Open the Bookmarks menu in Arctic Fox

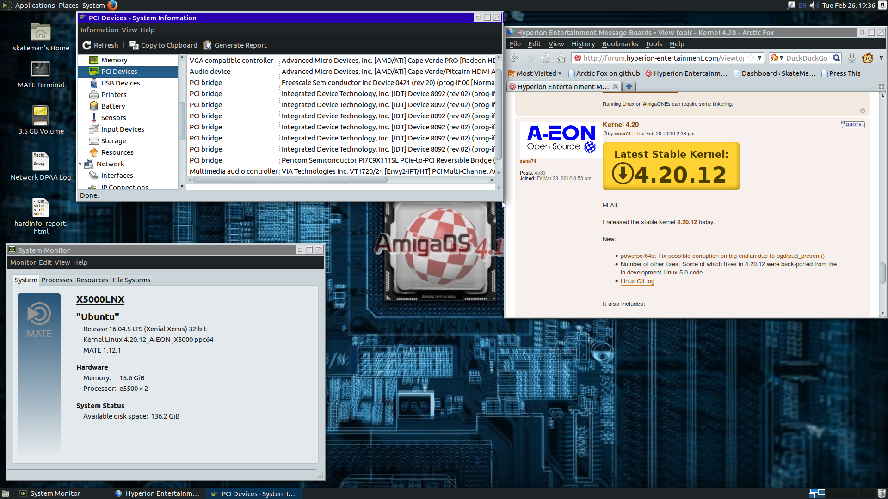coord(620,44)
